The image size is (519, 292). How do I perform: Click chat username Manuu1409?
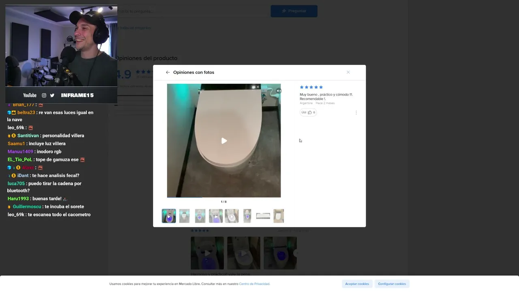tap(20, 152)
